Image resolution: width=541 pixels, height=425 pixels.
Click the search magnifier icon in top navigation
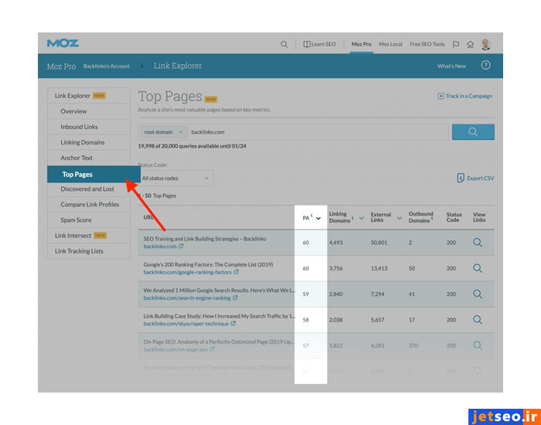tap(284, 44)
